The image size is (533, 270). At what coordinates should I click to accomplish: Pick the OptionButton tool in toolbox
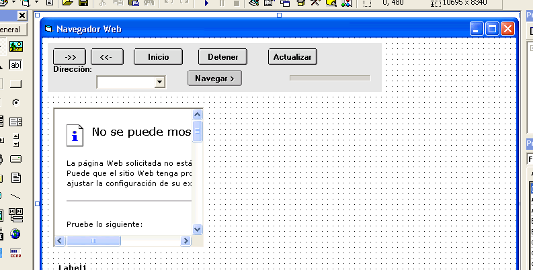[15, 102]
